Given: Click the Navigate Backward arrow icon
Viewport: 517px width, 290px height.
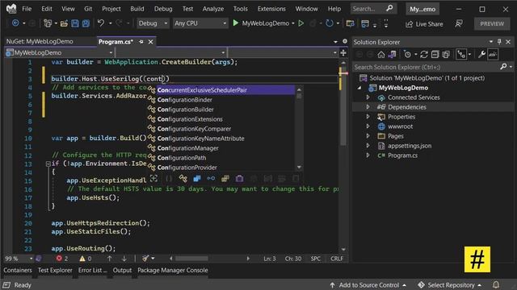Looking at the screenshot, I should 15,23.
